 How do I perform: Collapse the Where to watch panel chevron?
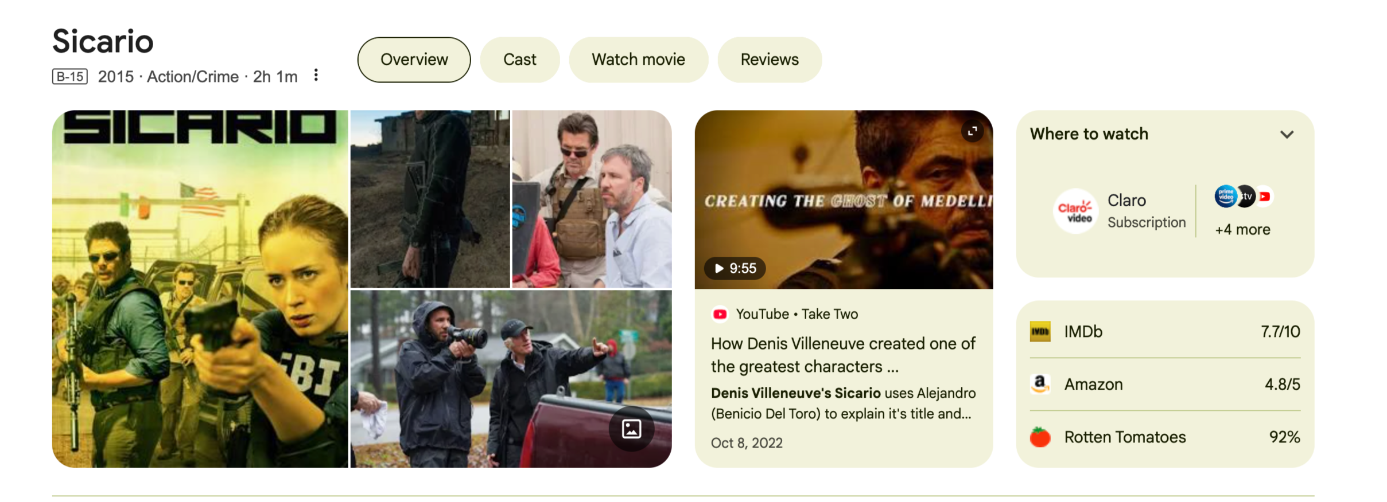(x=1287, y=135)
